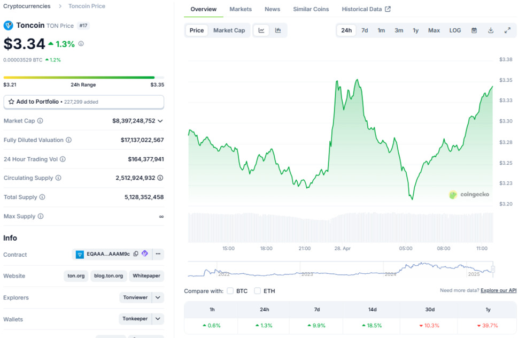
Task: Select 7d chart timeframe
Action: click(x=365, y=30)
